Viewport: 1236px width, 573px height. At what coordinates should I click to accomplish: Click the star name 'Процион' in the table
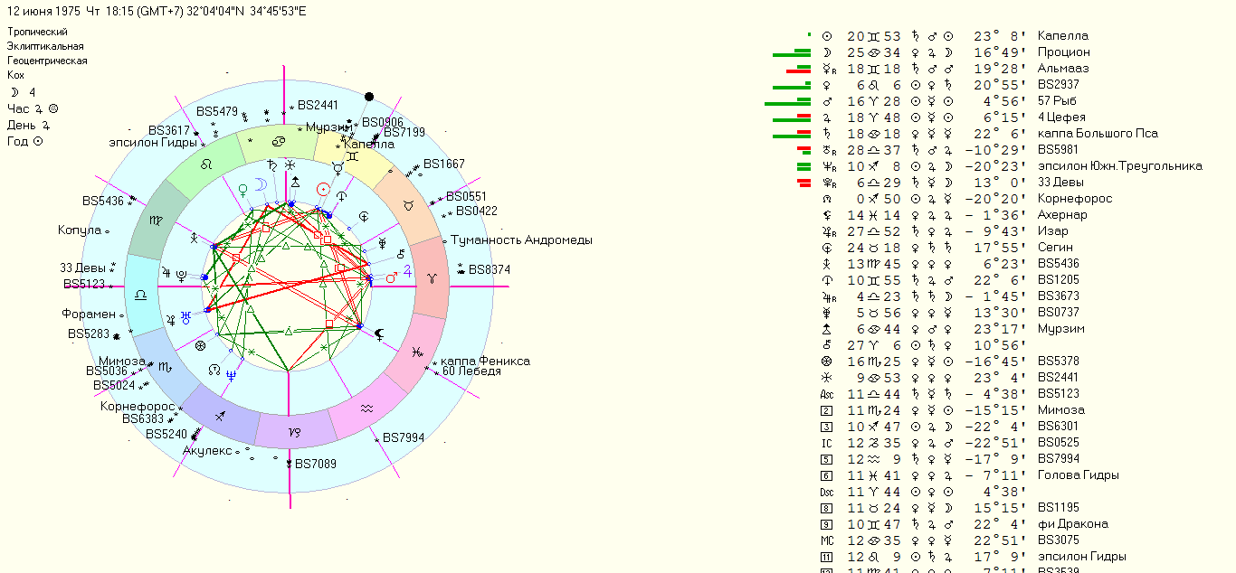tap(1064, 52)
